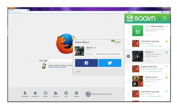The height and width of the screenshot is (110, 177).
Task: Click share icon beside Dhoom 3 row
Action: point(128,56)
